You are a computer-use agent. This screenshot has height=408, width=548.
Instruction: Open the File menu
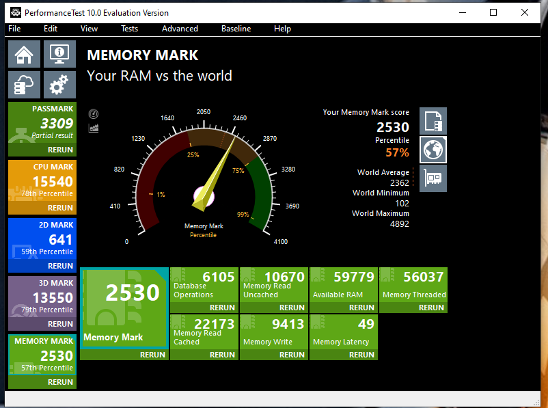pyautogui.click(x=14, y=29)
